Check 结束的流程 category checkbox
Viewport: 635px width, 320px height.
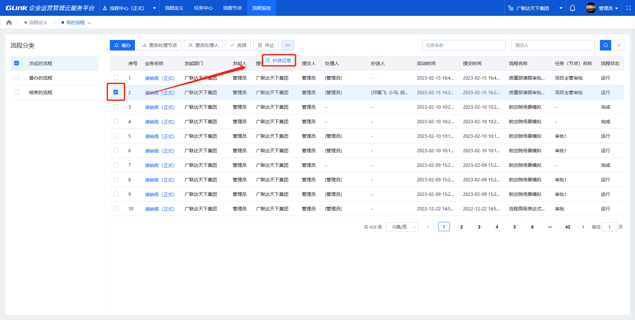tap(17, 92)
